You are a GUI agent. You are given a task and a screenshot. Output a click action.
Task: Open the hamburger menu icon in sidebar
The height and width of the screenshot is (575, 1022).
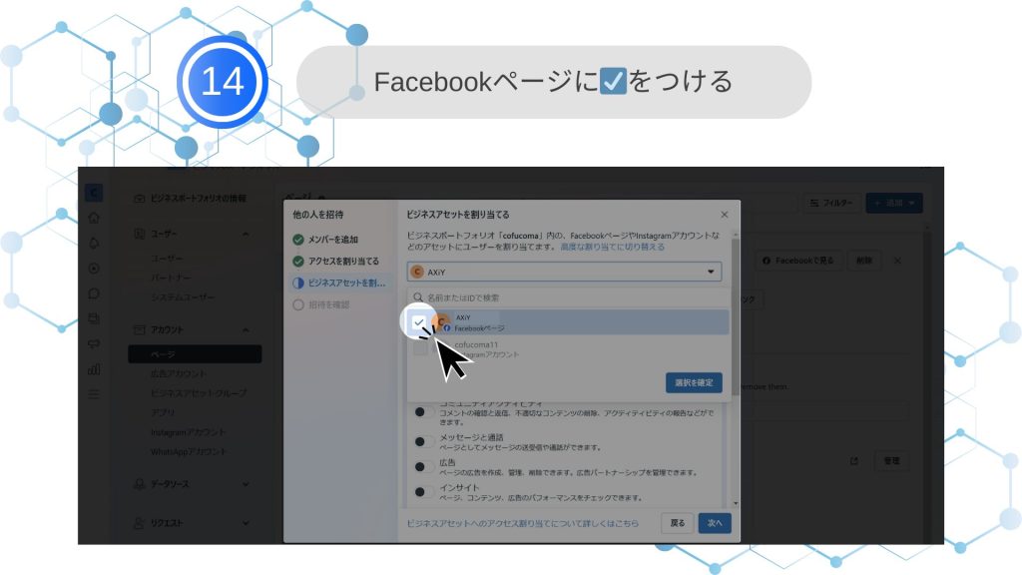coord(94,393)
